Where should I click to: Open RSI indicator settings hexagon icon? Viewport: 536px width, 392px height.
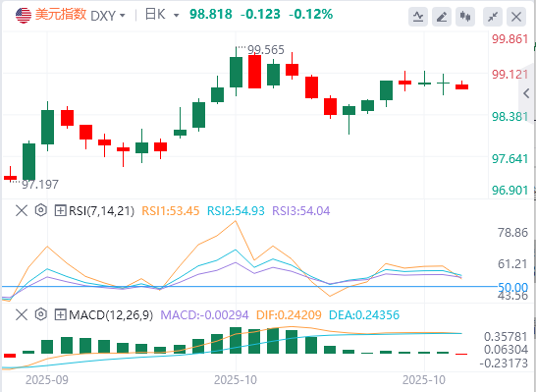tap(40, 210)
